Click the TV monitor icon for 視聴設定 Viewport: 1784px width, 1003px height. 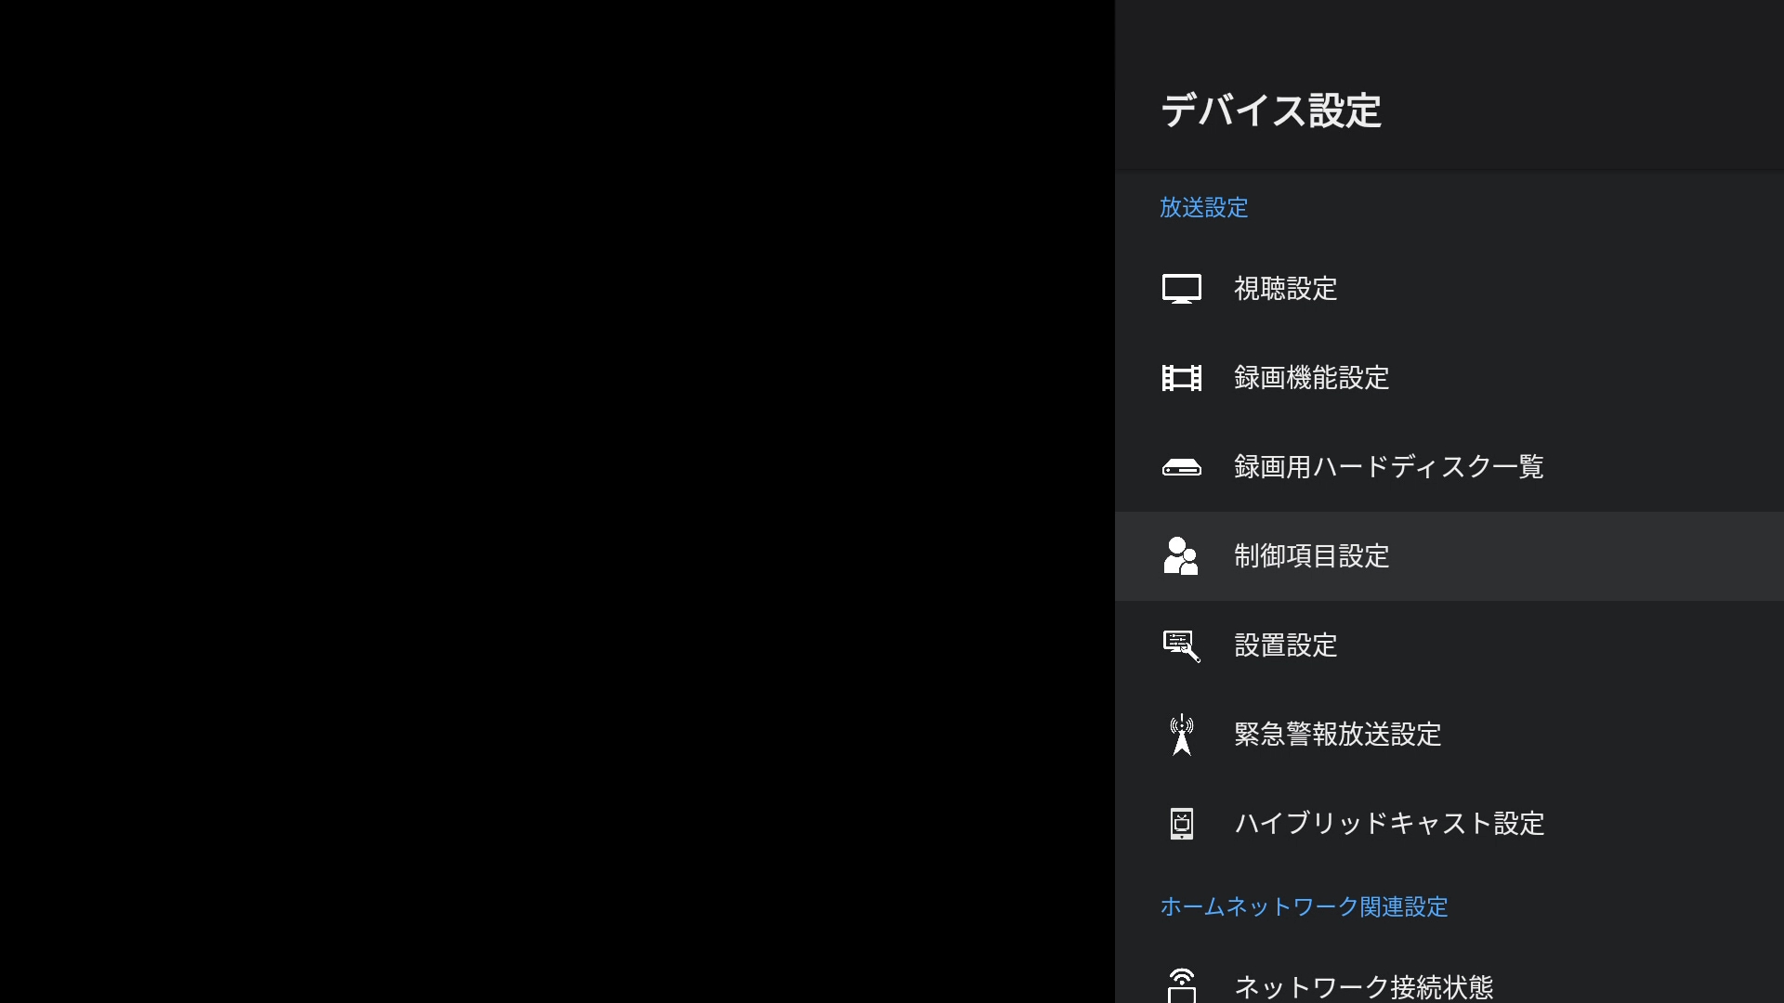click(x=1181, y=289)
